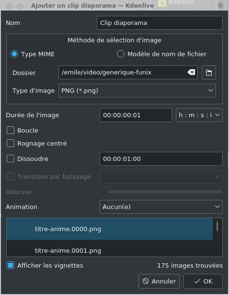Select titre-anime.0000.png in the list
Screen dimensions: 229x295
[110, 229]
